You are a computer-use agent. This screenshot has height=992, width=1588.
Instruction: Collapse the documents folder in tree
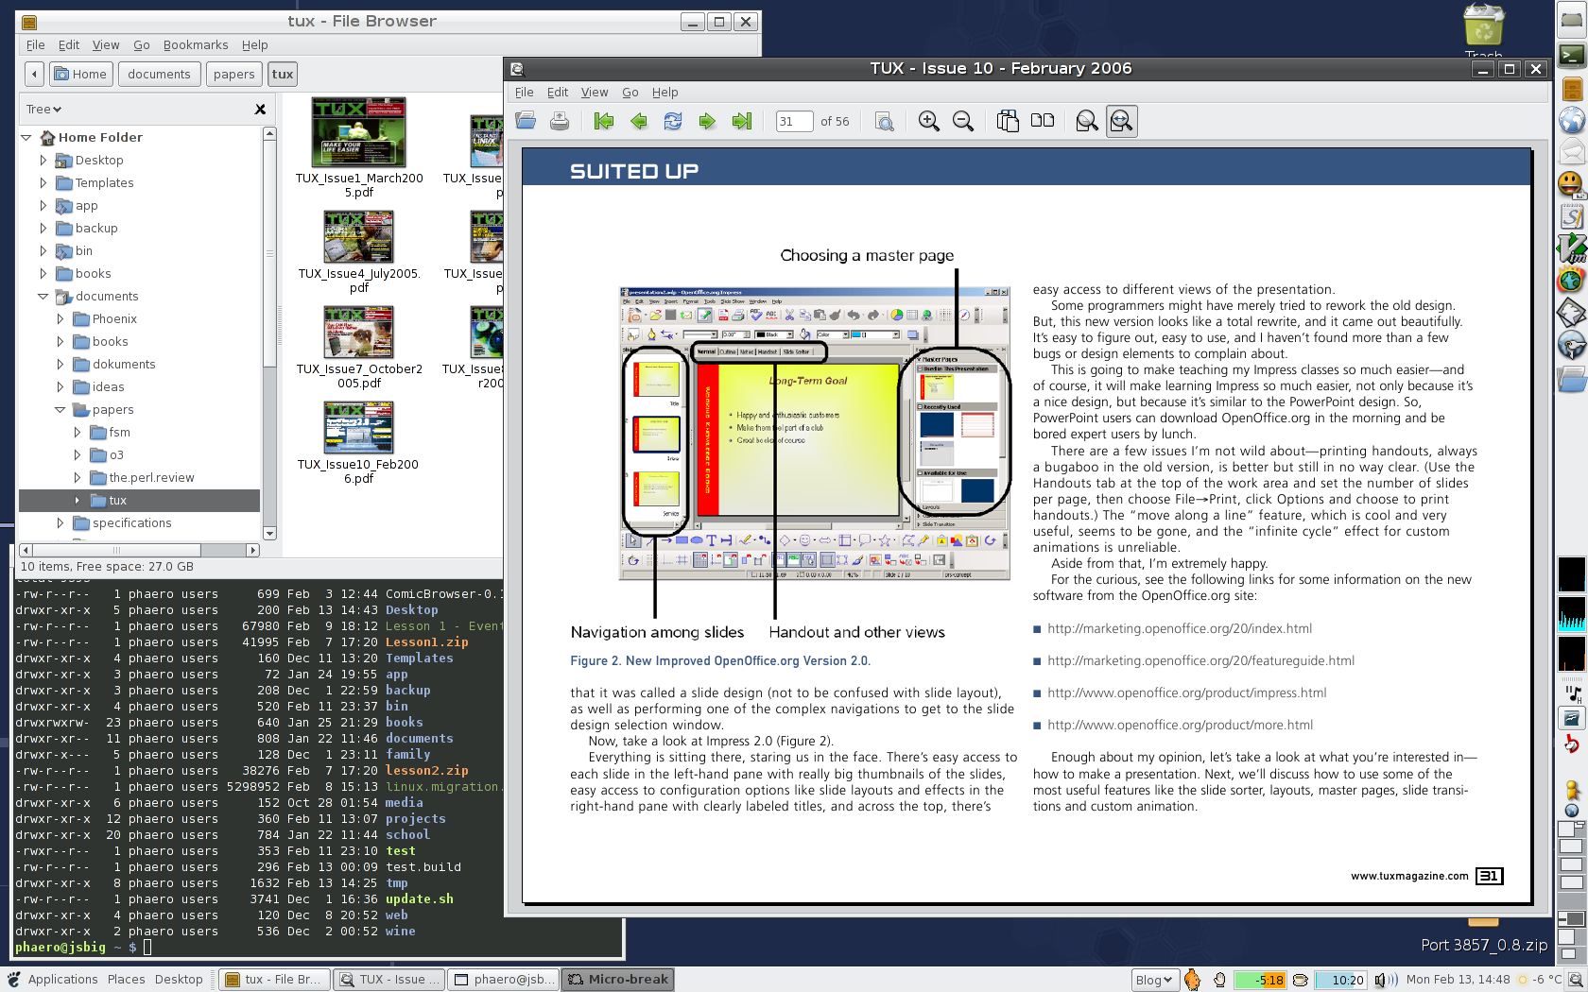pos(43,297)
